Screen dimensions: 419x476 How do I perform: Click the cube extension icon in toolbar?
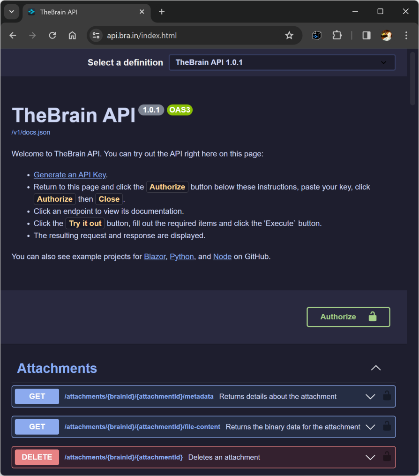(317, 36)
